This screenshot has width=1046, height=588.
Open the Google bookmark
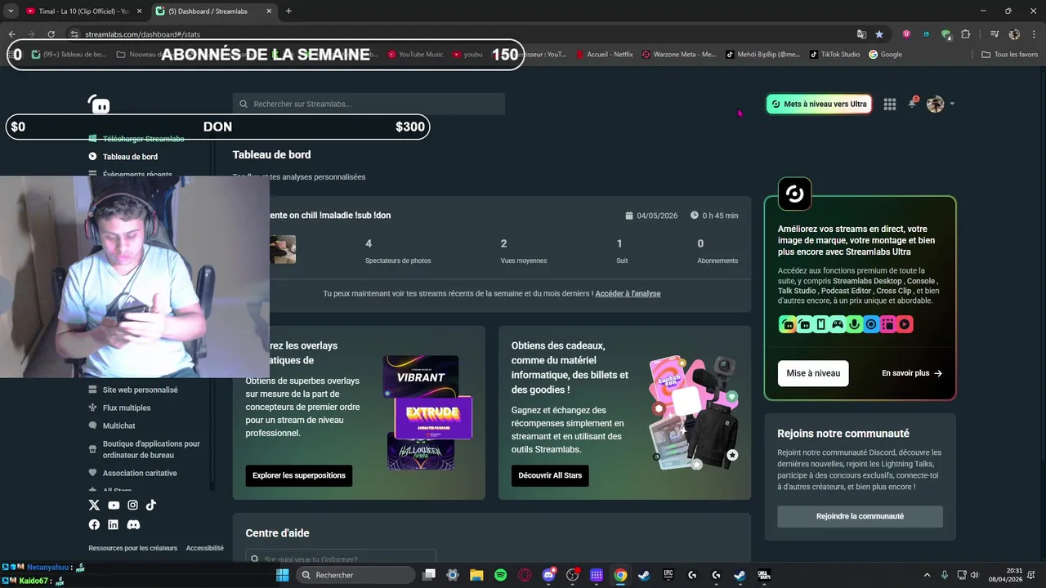click(885, 55)
